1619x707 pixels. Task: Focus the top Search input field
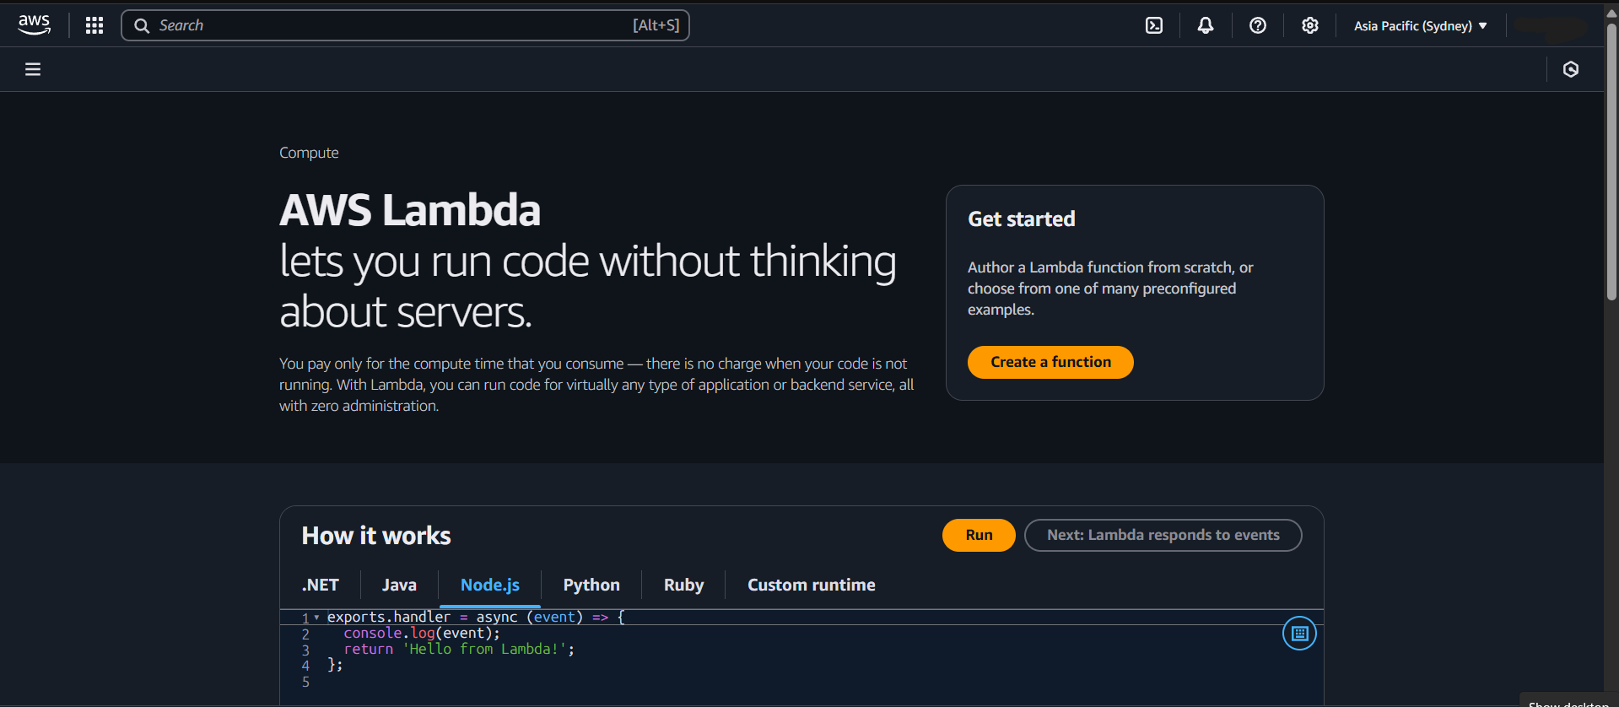[x=405, y=25]
